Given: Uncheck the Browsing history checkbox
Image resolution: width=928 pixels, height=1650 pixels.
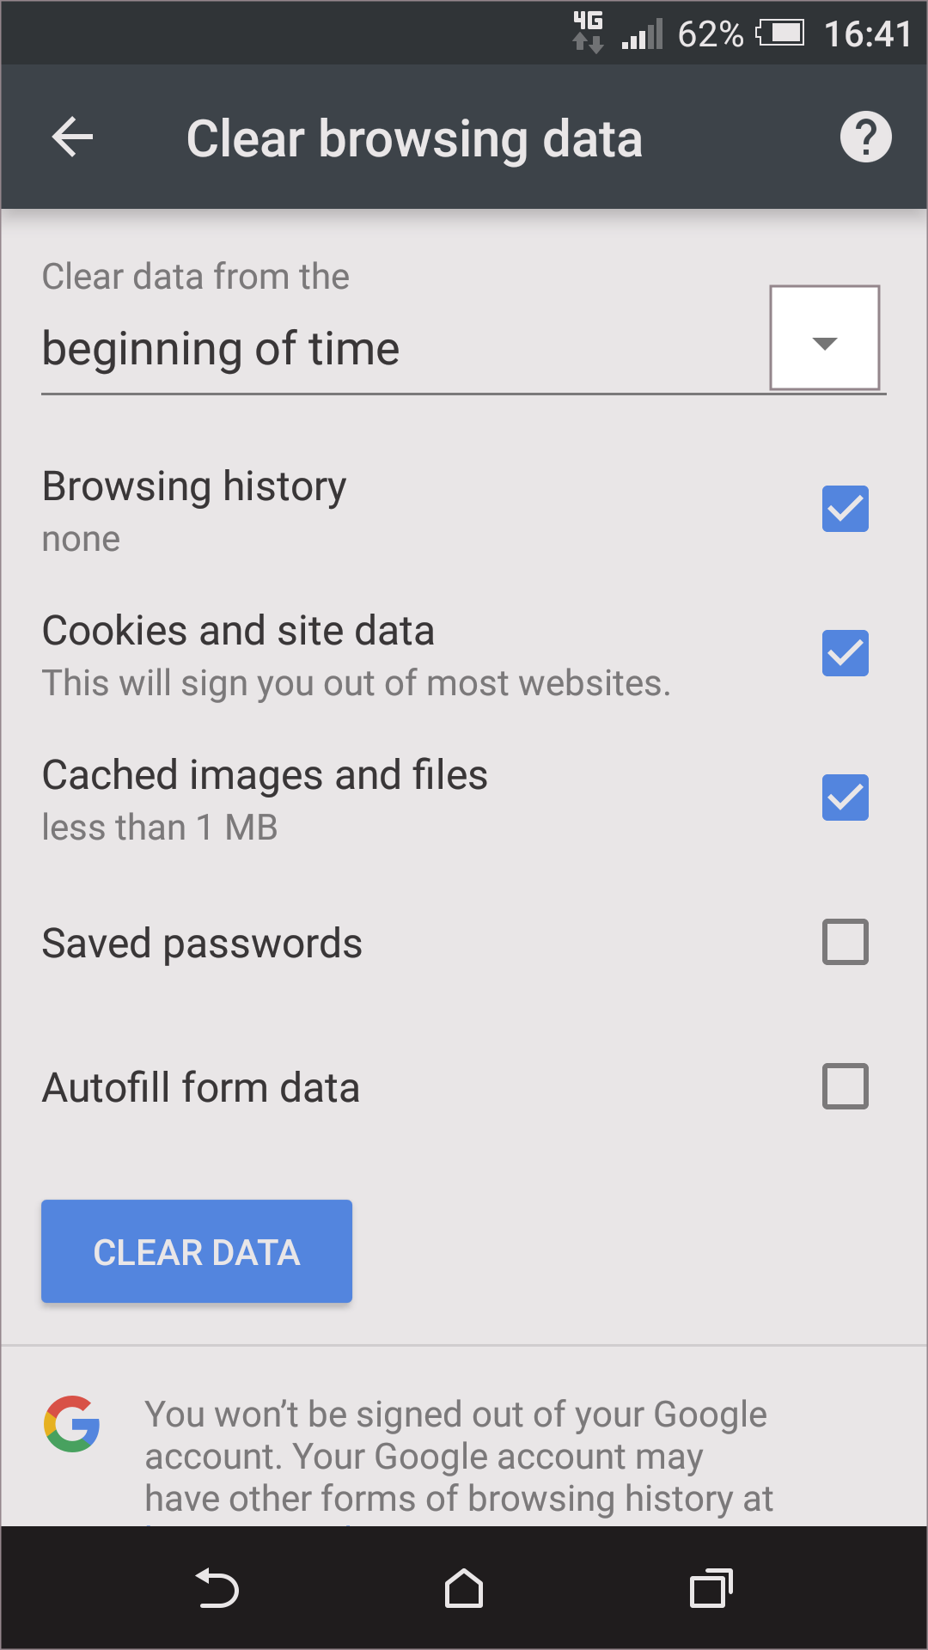Looking at the screenshot, I should (845, 509).
